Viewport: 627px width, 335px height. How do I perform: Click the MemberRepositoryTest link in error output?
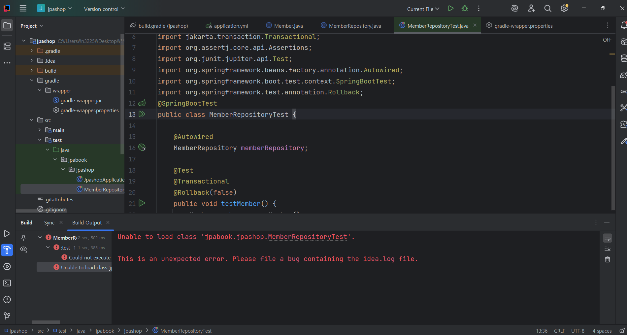(307, 237)
